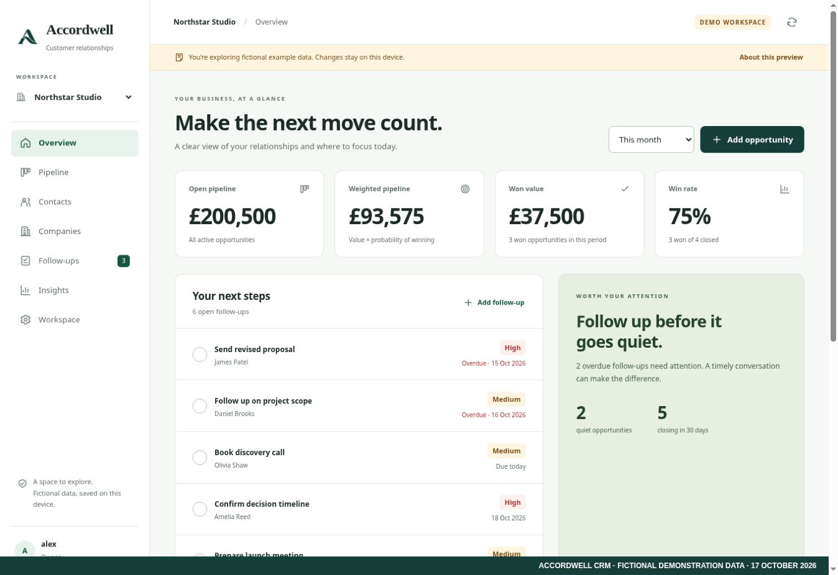This screenshot has width=838, height=575.
Task: Click the shield icon by 'A space to explore'
Action: click(22, 483)
